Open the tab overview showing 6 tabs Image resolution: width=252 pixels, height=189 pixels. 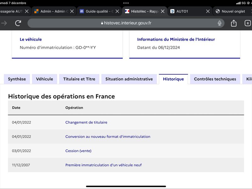(248, 23)
